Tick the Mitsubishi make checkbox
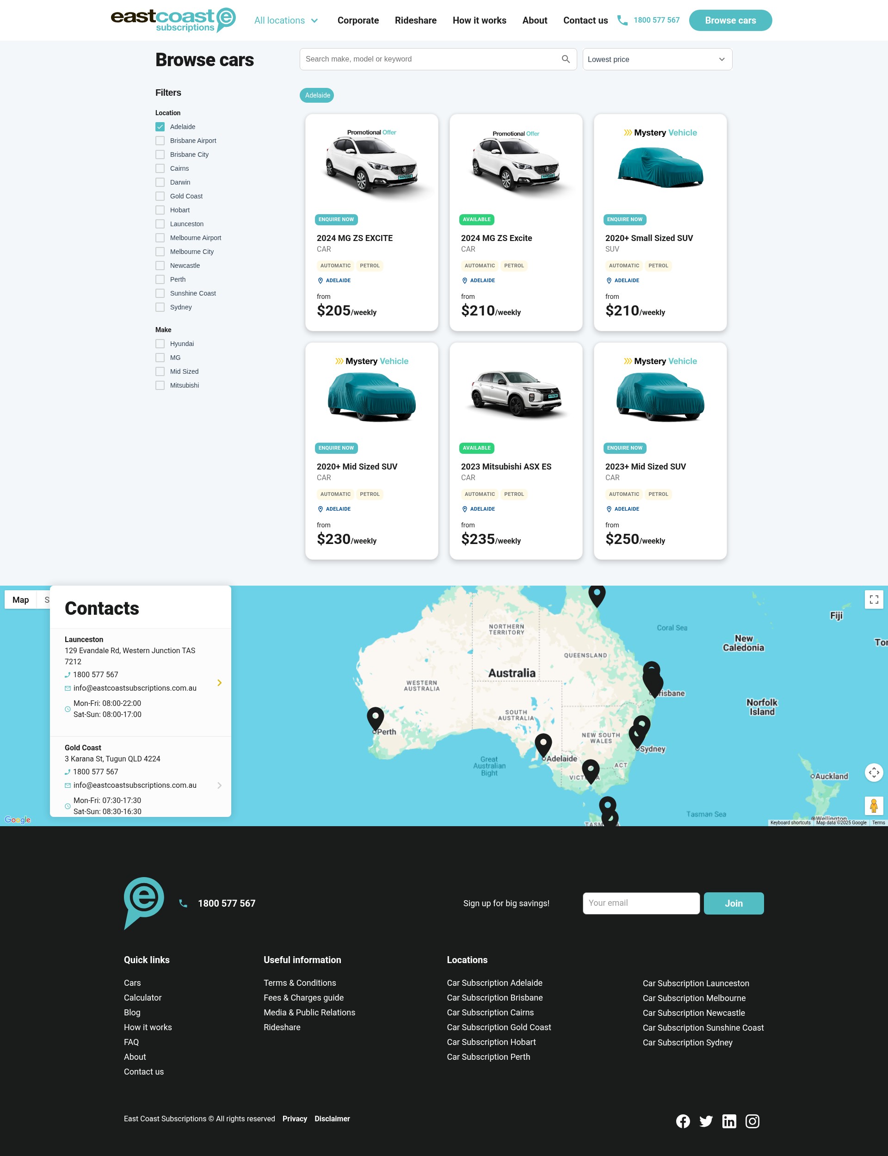The width and height of the screenshot is (888, 1156). pyautogui.click(x=160, y=385)
